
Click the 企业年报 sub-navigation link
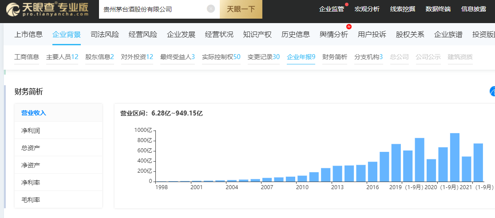(x=301, y=57)
